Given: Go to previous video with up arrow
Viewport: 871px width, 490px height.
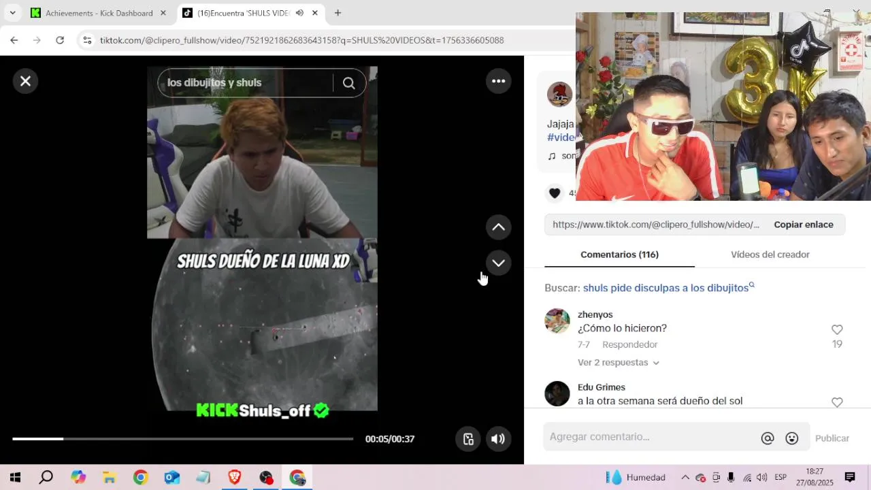Looking at the screenshot, I should [x=499, y=227].
